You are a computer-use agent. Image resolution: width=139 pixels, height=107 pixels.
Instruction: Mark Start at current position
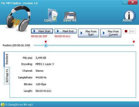coord(42,31)
